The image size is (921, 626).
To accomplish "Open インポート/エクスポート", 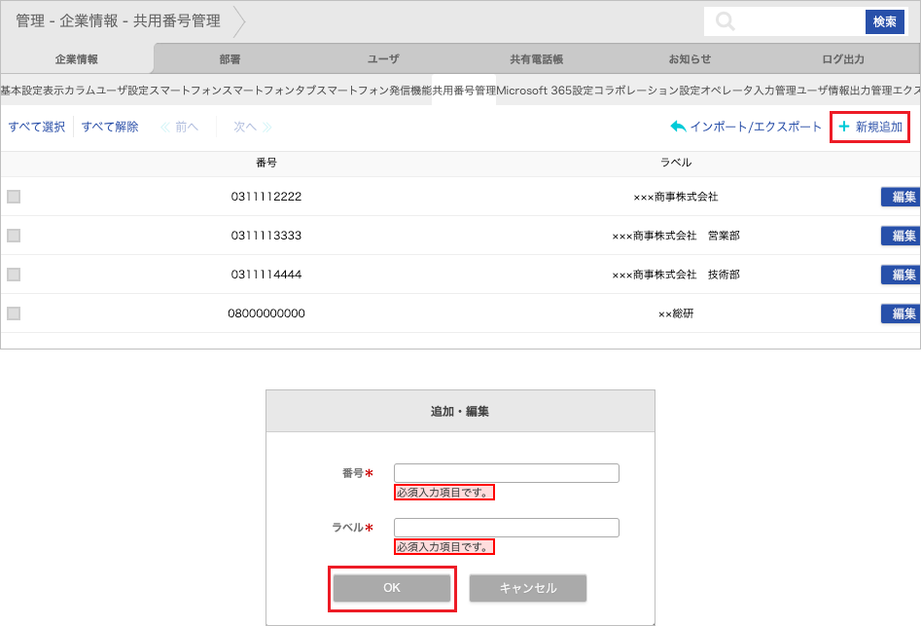I will pos(746,127).
